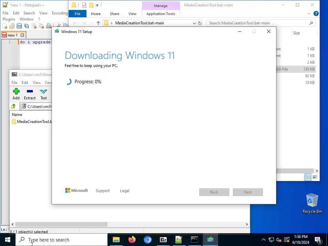Image resolution: width=328 pixels, height=246 pixels.
Task: Click the Legal link in Windows 11 Setup
Action: tap(125, 191)
